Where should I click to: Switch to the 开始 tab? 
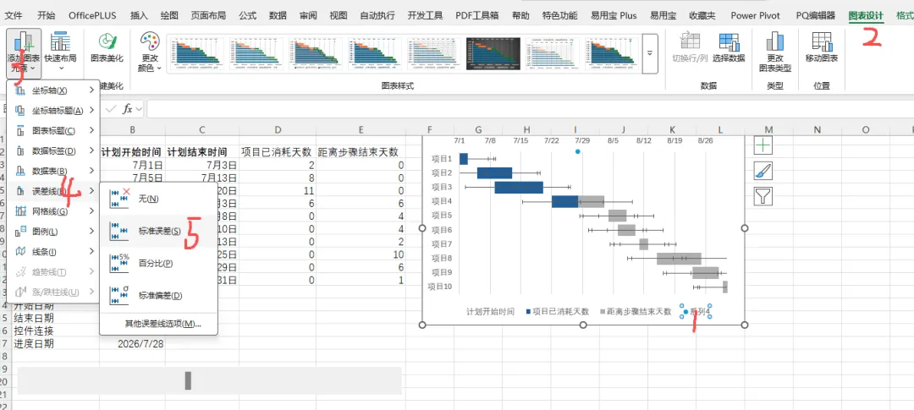pos(46,16)
